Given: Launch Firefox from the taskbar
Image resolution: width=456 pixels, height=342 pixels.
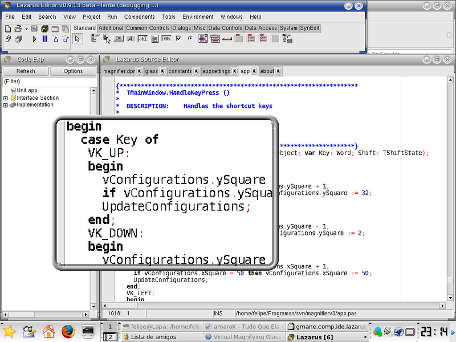Looking at the screenshot, I should coord(68,331).
